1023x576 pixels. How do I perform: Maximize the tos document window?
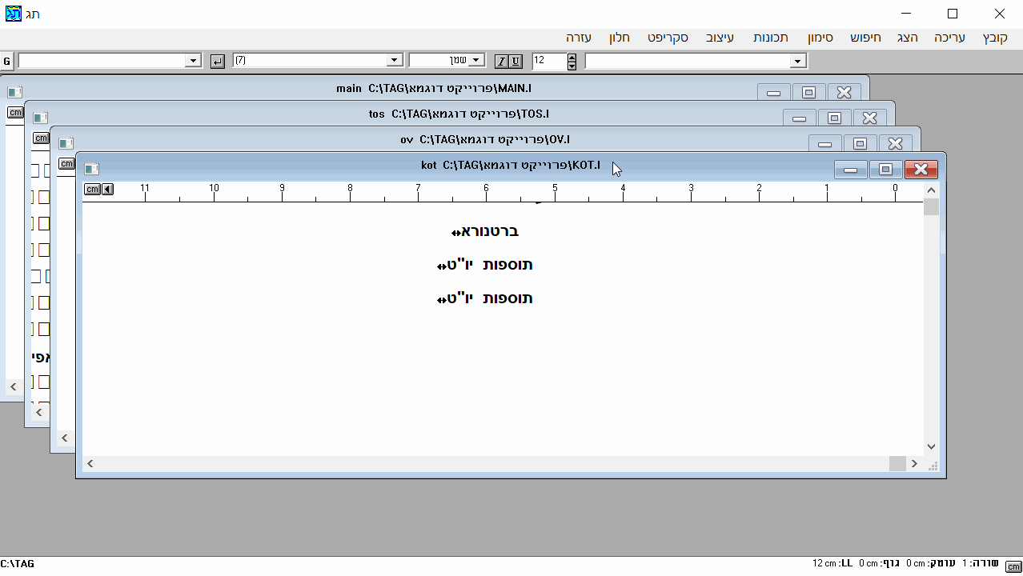coord(834,118)
